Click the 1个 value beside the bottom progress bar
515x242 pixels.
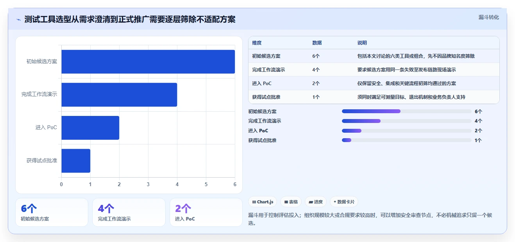(x=478, y=141)
